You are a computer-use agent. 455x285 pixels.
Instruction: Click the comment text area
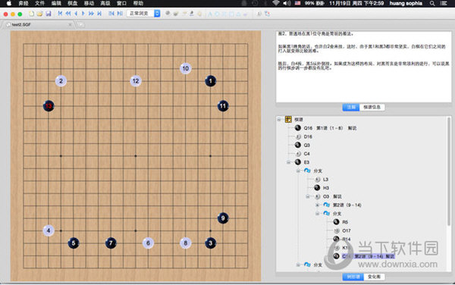pyautogui.click(x=363, y=67)
